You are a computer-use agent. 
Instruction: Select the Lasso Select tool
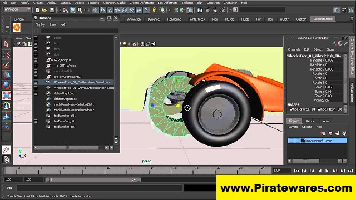point(6,54)
